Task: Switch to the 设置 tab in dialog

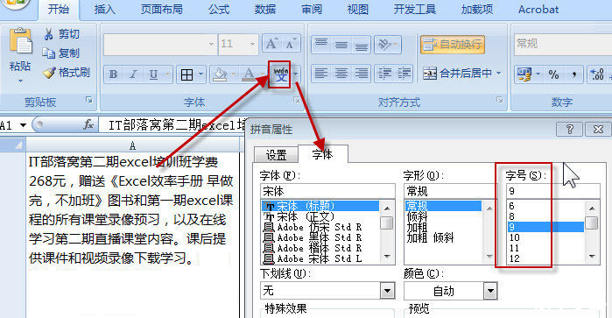Action: tap(276, 155)
